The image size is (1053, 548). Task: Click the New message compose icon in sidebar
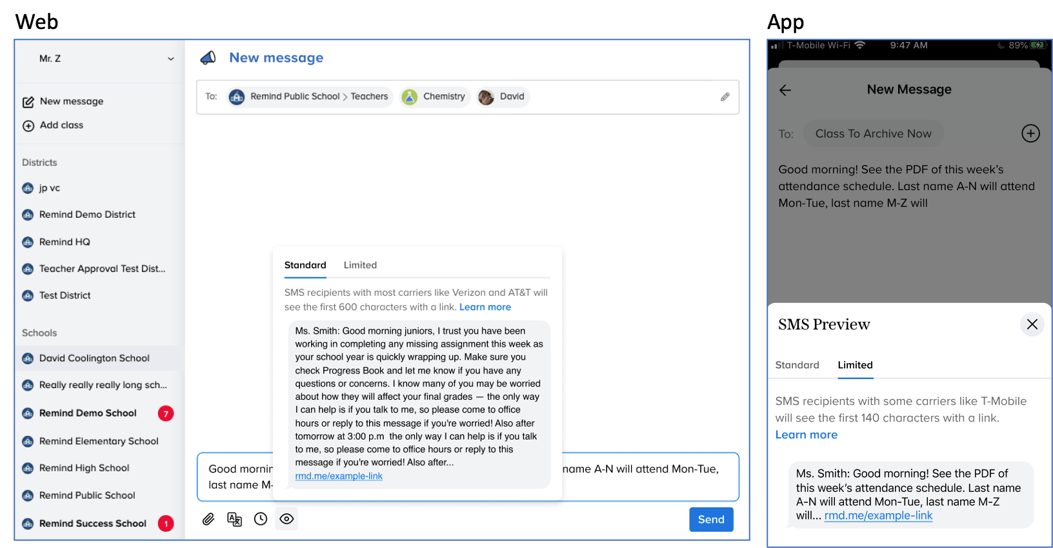click(x=28, y=102)
